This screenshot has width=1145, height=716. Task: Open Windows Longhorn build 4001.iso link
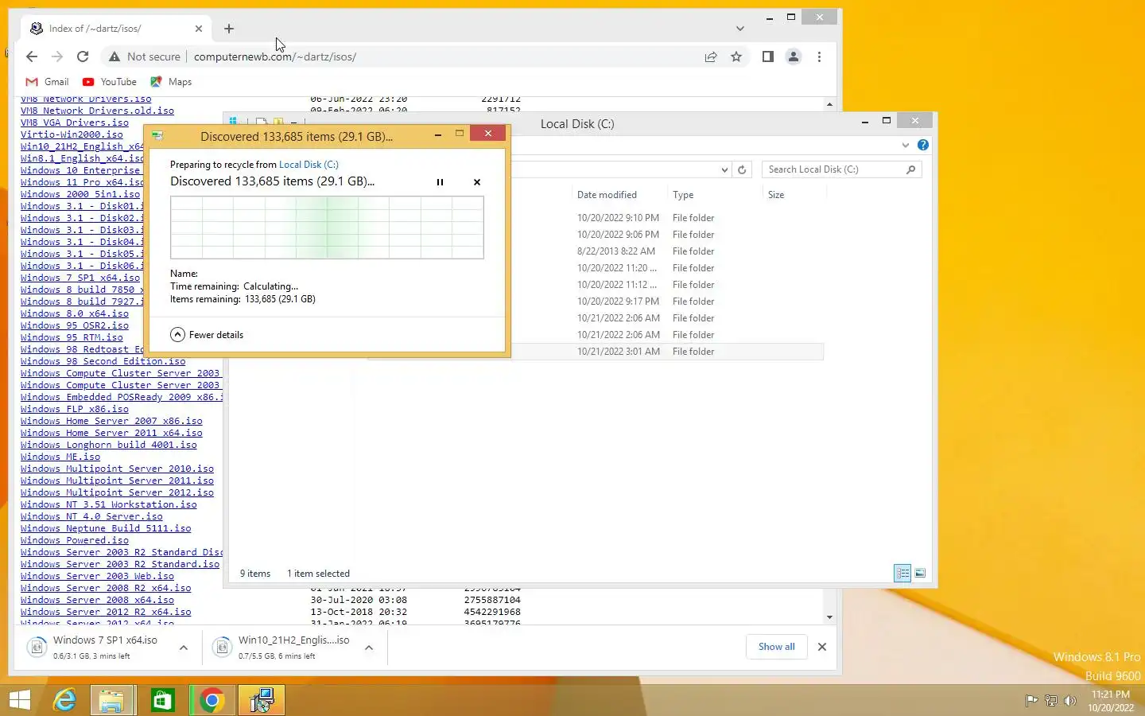109,445
